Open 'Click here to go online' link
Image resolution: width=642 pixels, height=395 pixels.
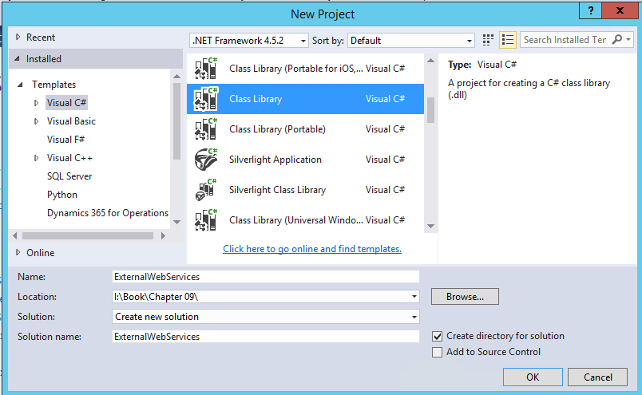312,249
